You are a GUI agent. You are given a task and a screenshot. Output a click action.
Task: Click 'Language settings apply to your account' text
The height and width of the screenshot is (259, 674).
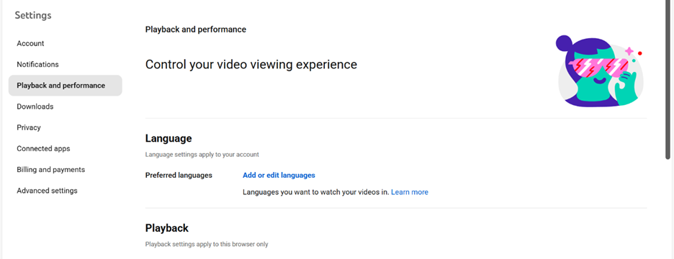202,154
